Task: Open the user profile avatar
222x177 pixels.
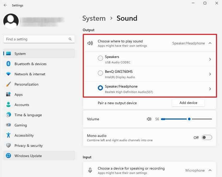Action: (x=11, y=21)
